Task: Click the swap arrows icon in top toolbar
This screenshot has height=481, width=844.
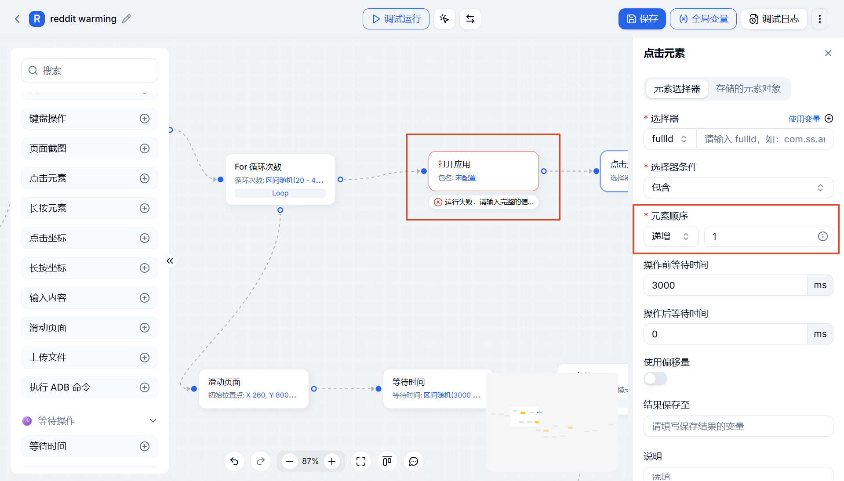Action: (470, 19)
